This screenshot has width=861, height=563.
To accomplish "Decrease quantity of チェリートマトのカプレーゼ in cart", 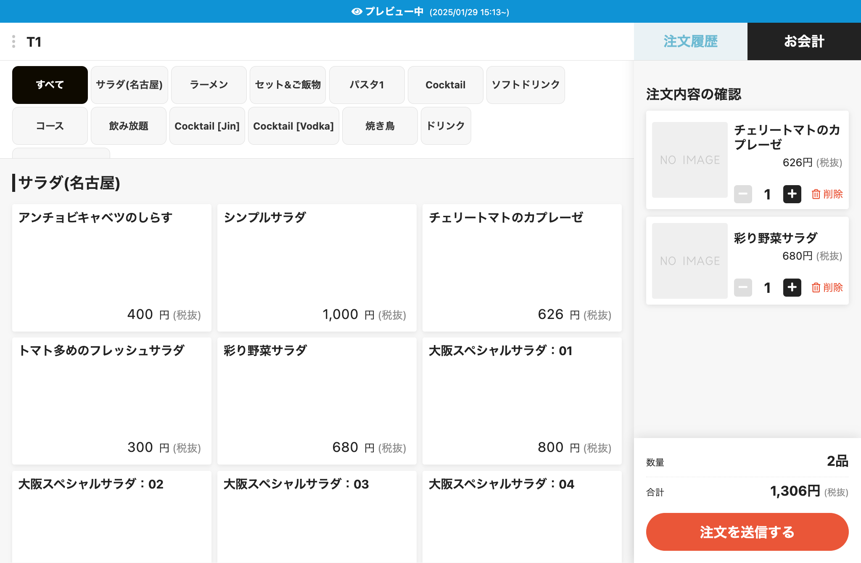I will (743, 194).
